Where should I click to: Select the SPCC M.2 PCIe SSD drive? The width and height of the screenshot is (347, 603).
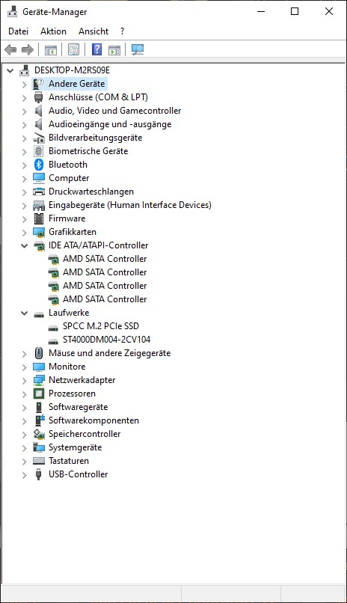coord(101,326)
